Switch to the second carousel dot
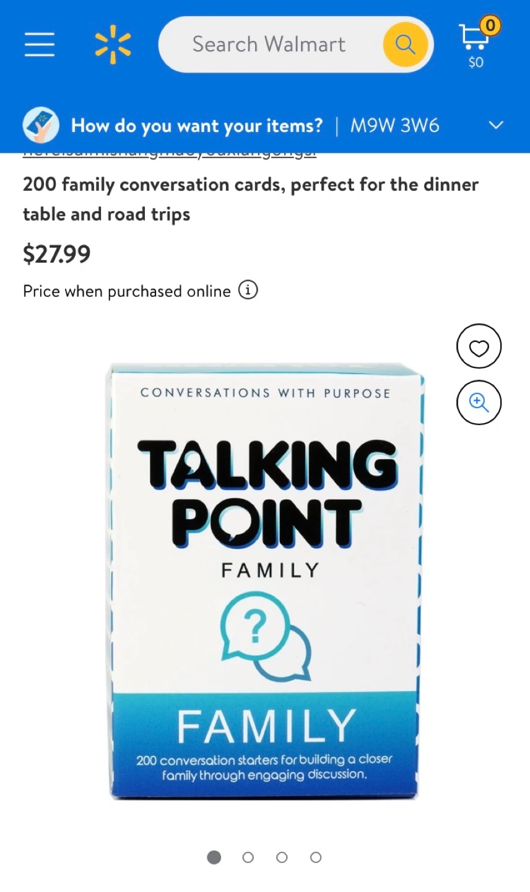The height and width of the screenshot is (892, 530). pos(248,857)
